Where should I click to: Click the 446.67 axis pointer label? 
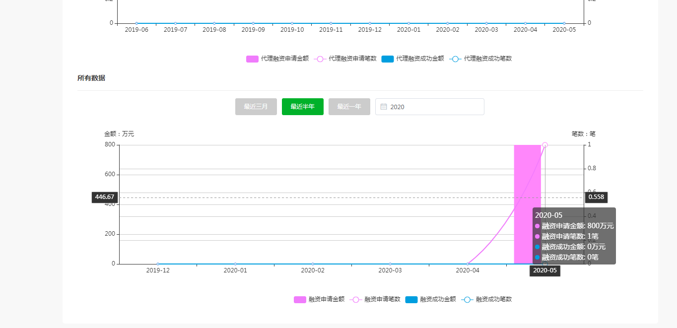click(x=105, y=197)
